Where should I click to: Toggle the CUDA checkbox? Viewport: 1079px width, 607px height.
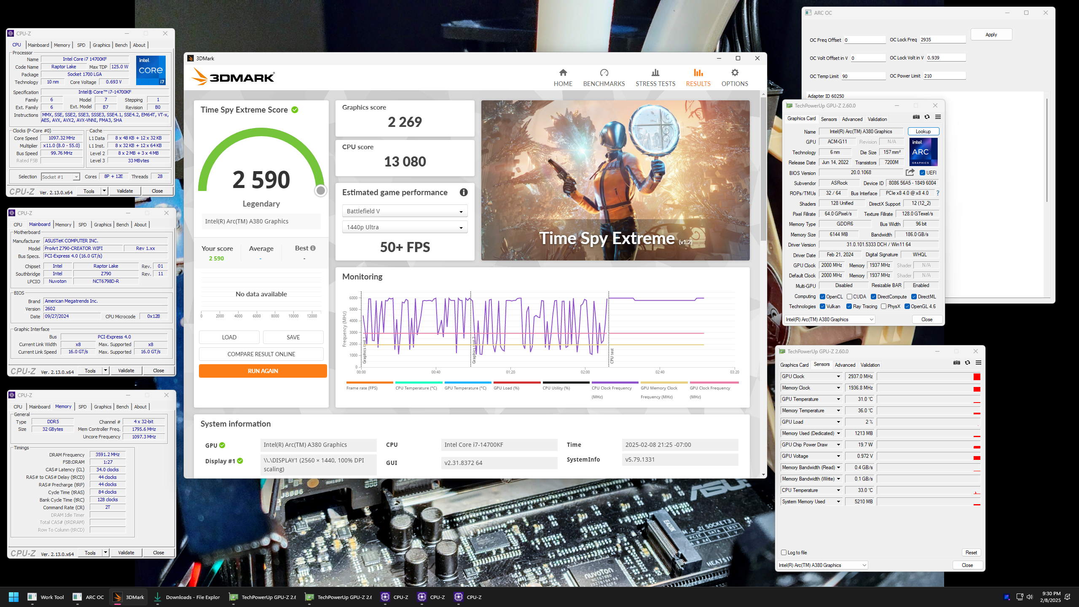850,297
